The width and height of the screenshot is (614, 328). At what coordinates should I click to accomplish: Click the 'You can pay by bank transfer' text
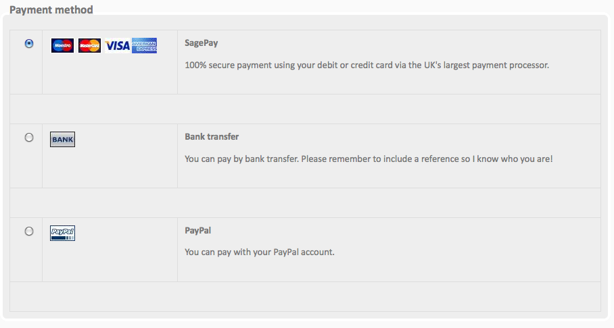click(x=369, y=159)
